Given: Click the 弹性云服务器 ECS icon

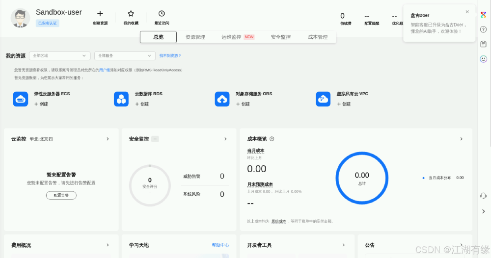Looking at the screenshot, I should pos(20,99).
